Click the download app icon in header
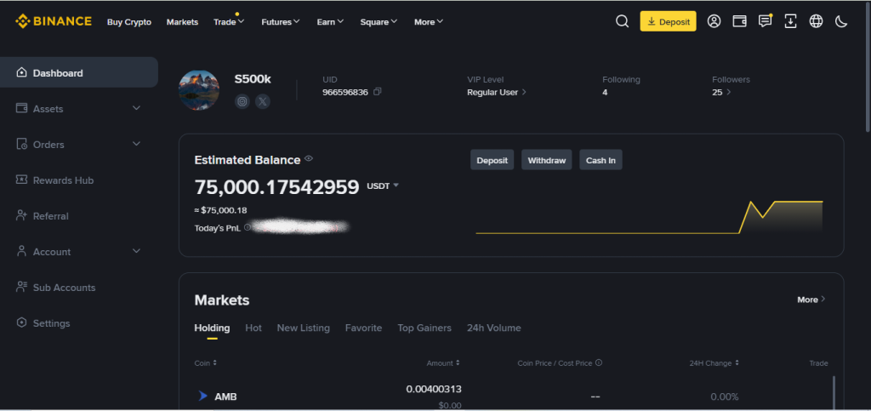The height and width of the screenshot is (411, 871). [x=790, y=21]
